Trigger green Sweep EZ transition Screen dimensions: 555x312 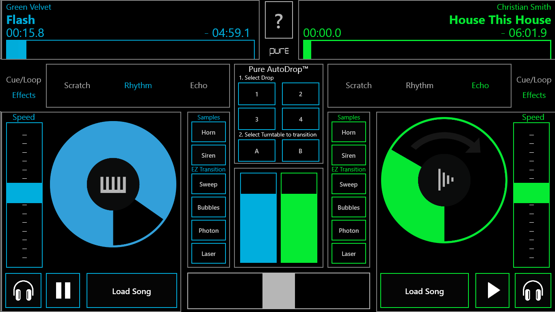point(349,184)
